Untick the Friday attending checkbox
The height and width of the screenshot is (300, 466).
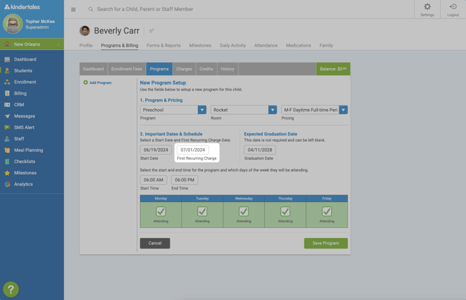coord(327,211)
